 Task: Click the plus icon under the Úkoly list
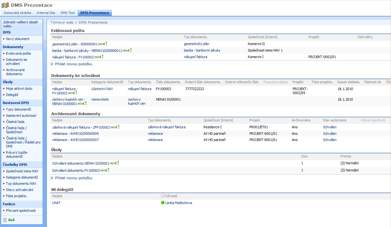point(52,178)
